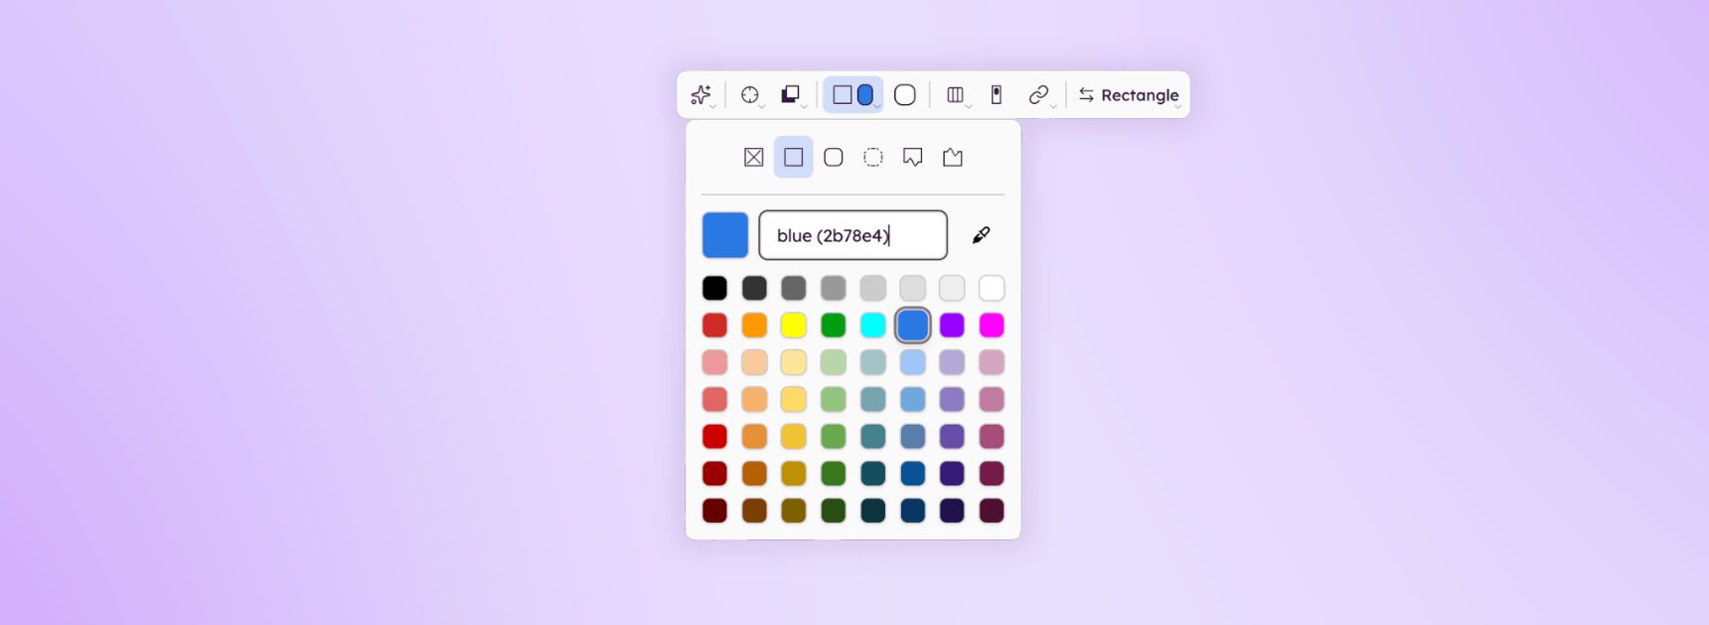Choose the rounded-corner square shape style
The image size is (1709, 625).
tap(834, 157)
